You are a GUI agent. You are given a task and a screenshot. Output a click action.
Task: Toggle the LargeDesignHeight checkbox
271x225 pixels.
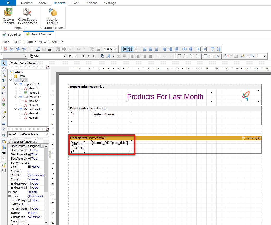coord(29,200)
